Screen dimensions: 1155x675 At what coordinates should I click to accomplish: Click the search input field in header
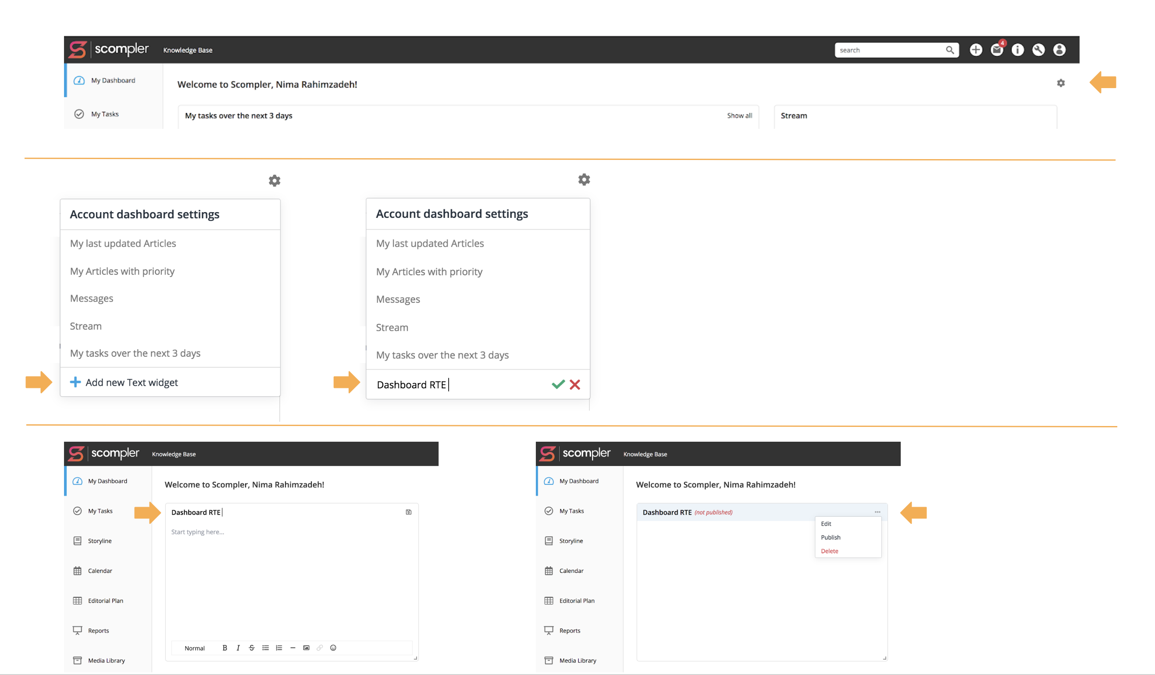[x=889, y=50]
